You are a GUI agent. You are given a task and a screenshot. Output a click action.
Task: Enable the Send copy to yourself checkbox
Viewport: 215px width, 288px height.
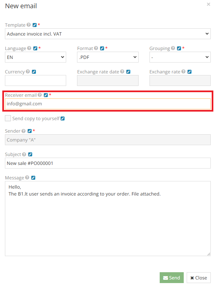click(7, 119)
